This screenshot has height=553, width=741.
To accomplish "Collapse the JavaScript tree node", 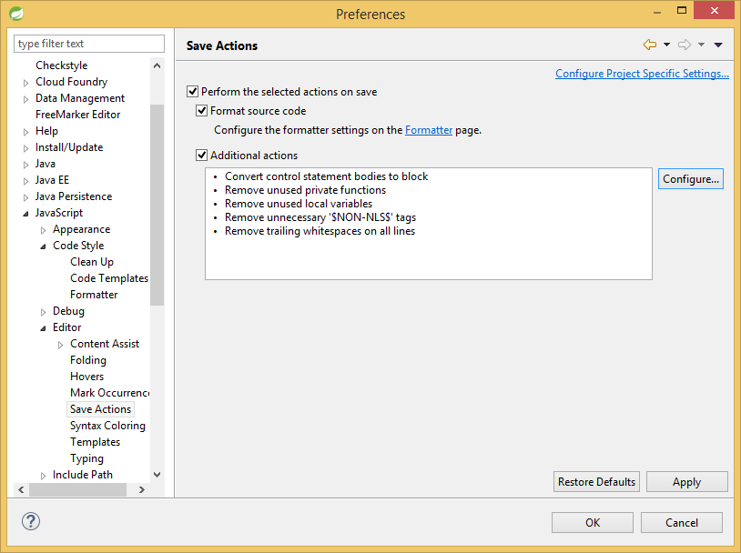I will [26, 214].
